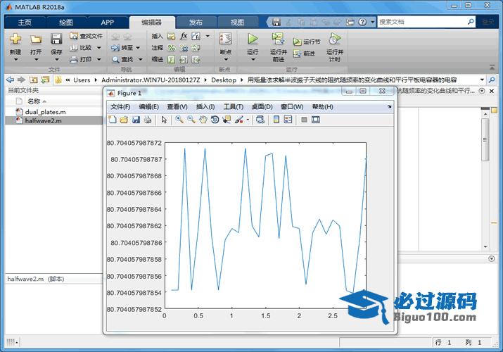Click the green Run (运行) button
This screenshot has height=352, width=503.
tap(253, 39)
